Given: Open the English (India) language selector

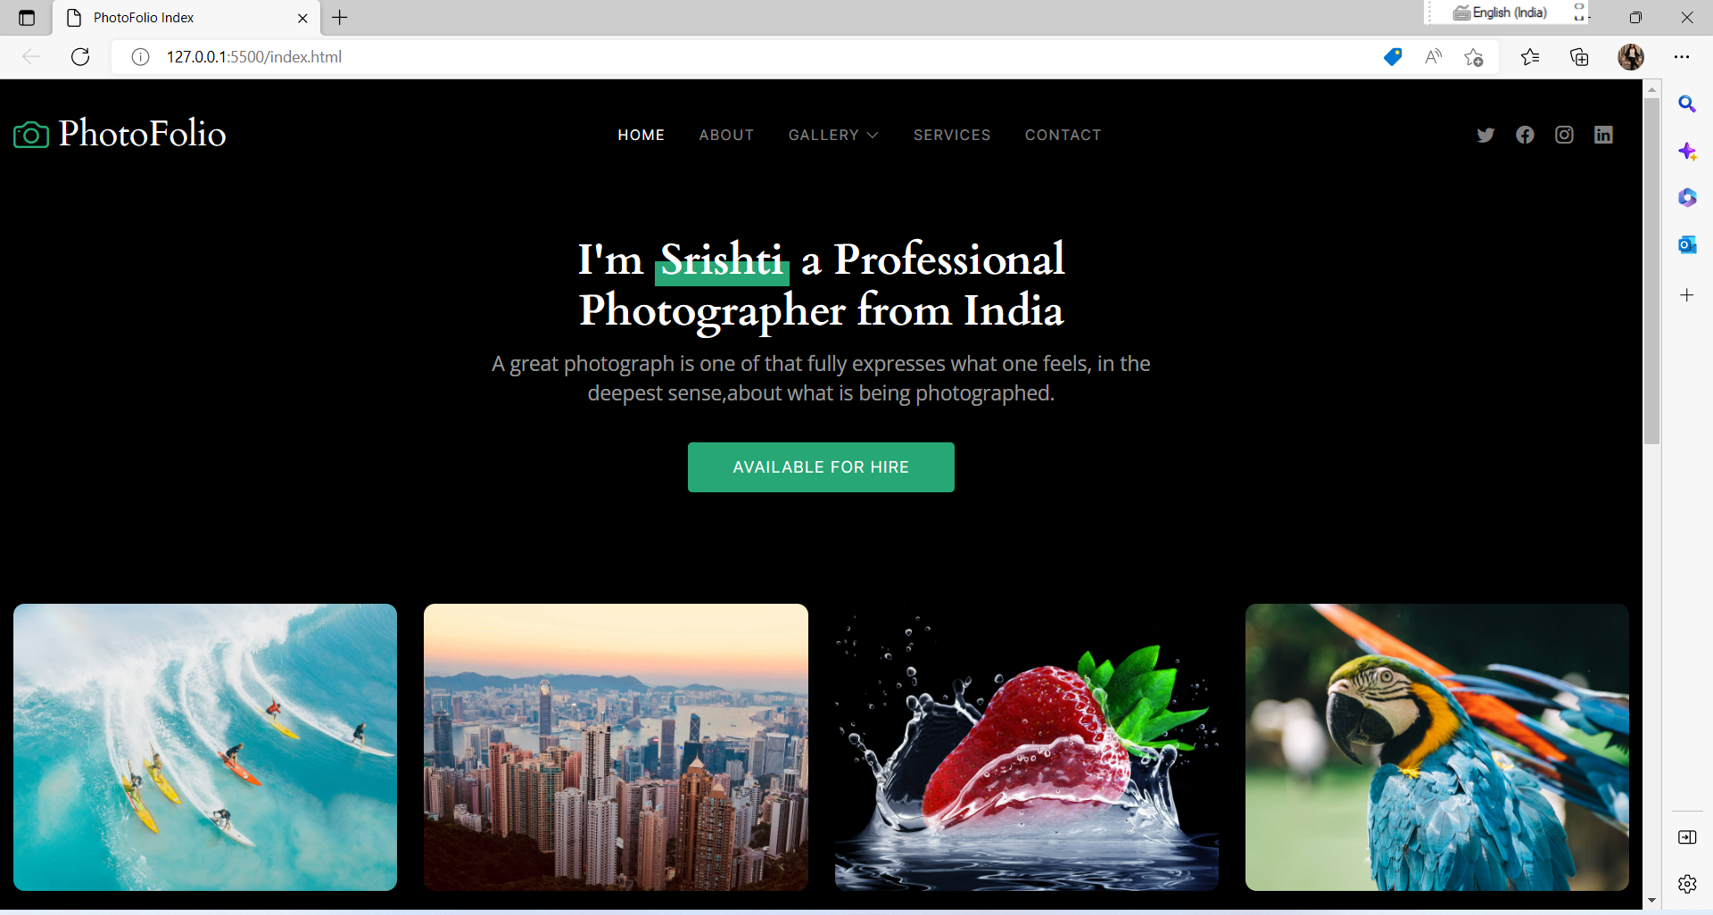Looking at the screenshot, I should click(1508, 12).
